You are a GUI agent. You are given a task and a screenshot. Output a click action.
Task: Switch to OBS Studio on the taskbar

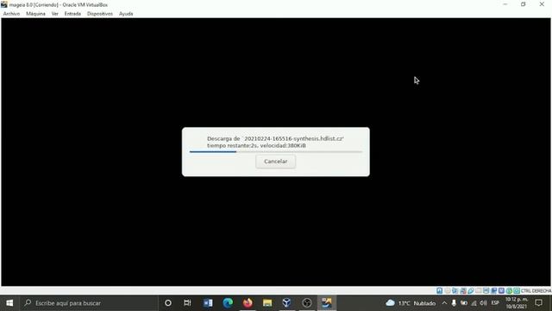pyautogui.click(x=307, y=303)
